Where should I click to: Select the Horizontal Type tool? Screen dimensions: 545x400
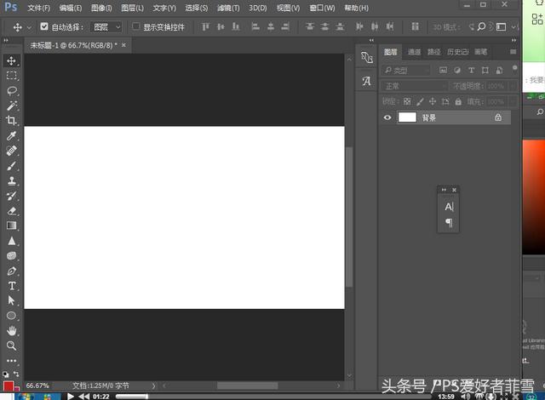(x=12, y=285)
